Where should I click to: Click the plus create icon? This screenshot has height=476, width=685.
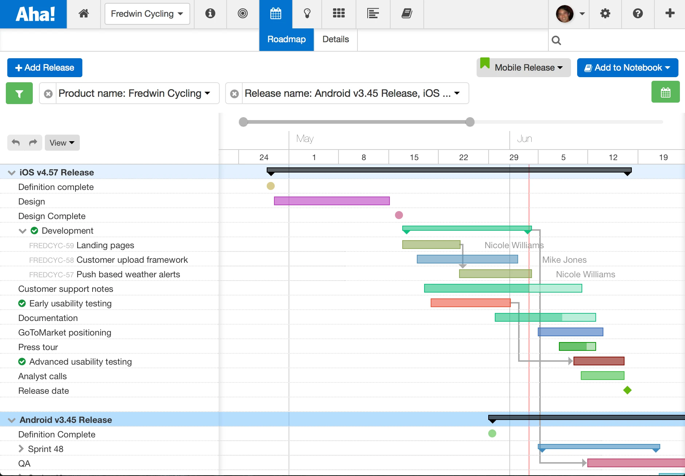(670, 13)
